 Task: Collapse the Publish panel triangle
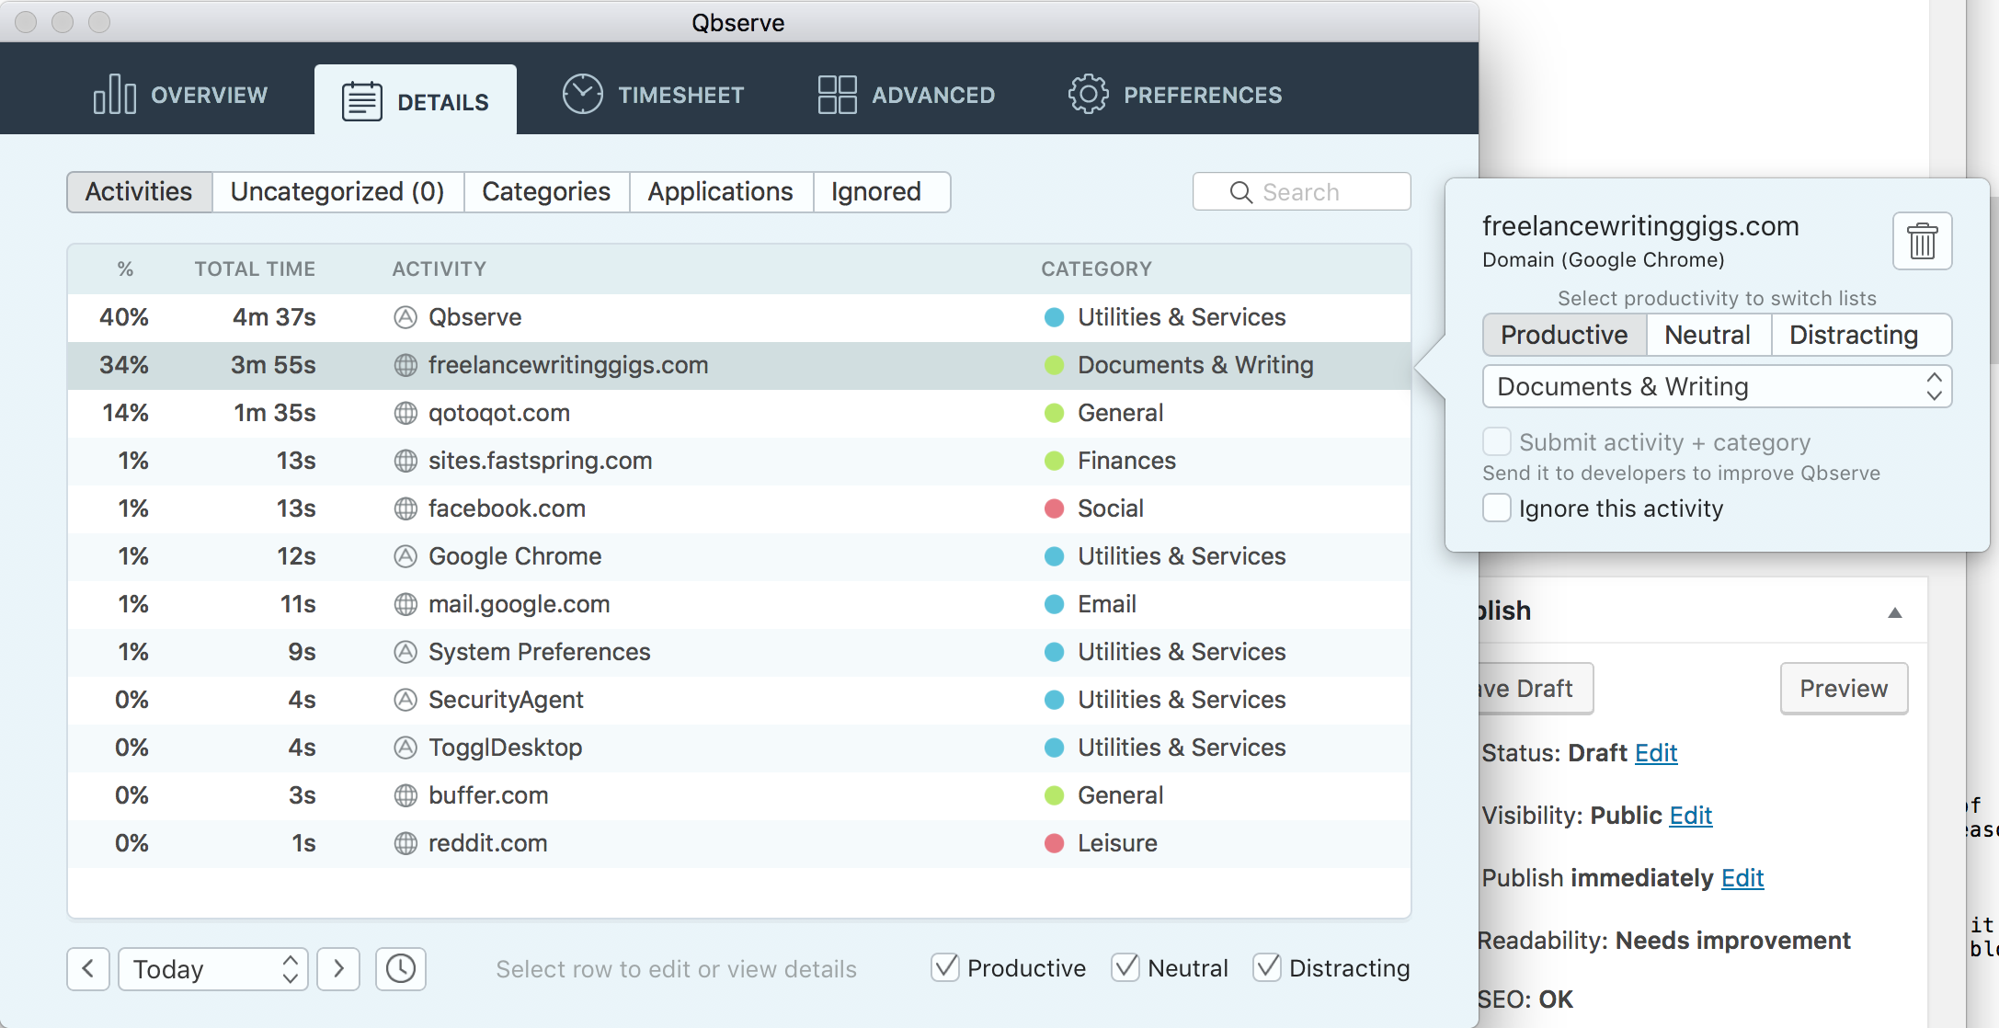[1895, 612]
